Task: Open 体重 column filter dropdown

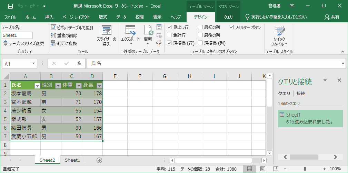Action: [79, 86]
